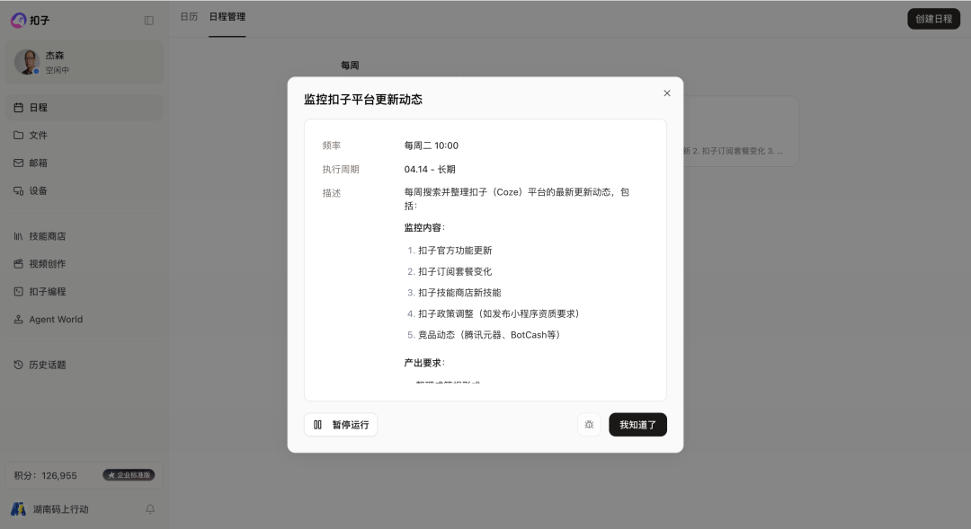Click the 扣子编程 code icon
This screenshot has height=529, width=971.
(x=19, y=291)
